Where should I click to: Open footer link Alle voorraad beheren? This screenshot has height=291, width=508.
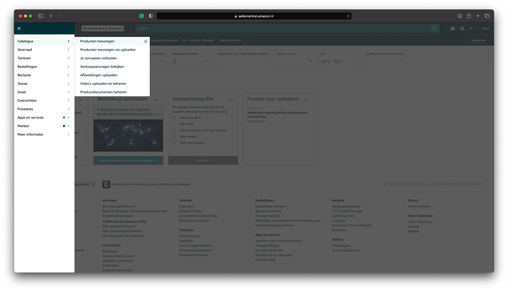point(119,207)
